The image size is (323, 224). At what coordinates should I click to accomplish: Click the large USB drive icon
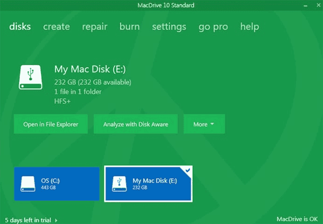(31, 78)
